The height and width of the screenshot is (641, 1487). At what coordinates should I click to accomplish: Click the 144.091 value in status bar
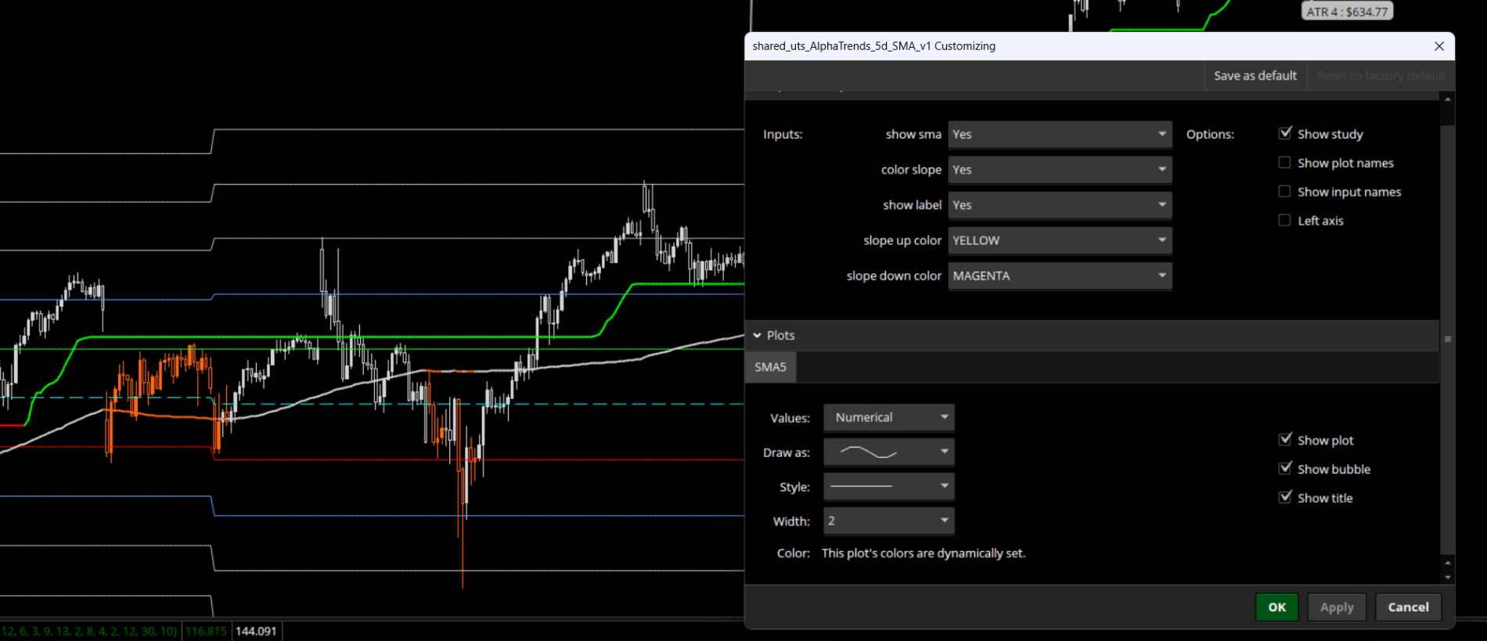click(x=256, y=631)
